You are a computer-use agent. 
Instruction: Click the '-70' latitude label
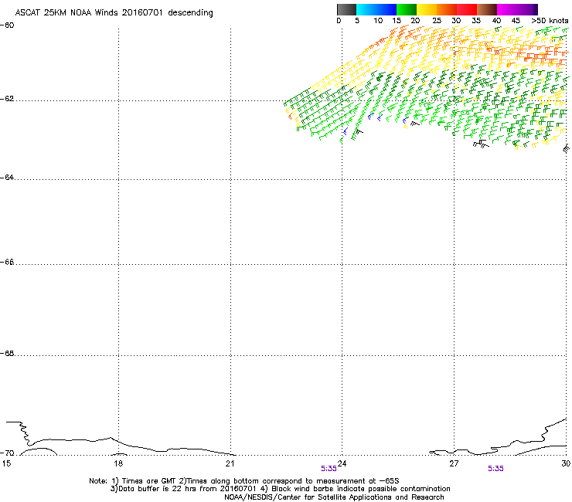pos(7,453)
